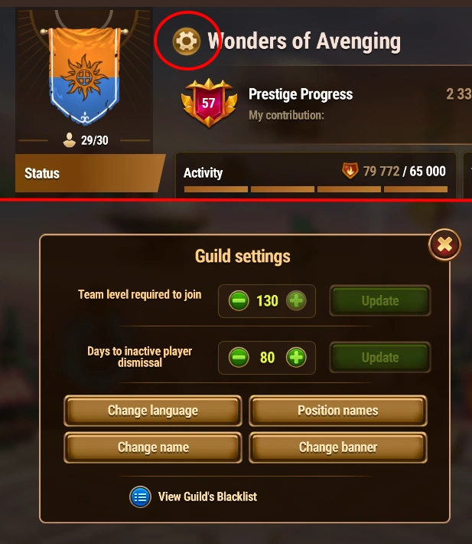Decrease days to inactive player dismissal
Viewport: 472px width, 544px height.
tap(239, 357)
